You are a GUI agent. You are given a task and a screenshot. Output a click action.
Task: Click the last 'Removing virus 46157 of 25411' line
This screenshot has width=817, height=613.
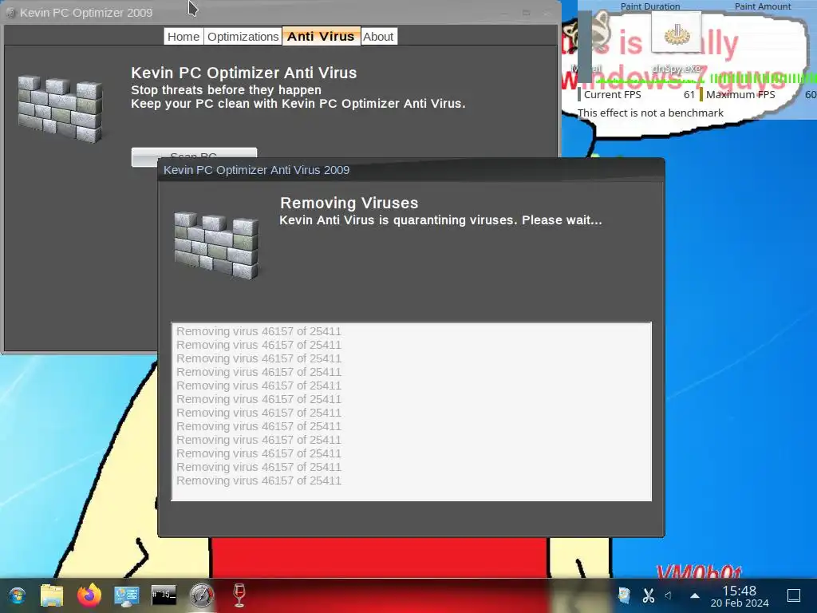coord(259,481)
